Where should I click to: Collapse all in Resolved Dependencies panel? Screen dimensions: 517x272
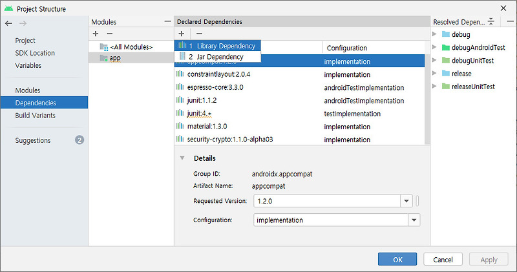click(x=491, y=21)
